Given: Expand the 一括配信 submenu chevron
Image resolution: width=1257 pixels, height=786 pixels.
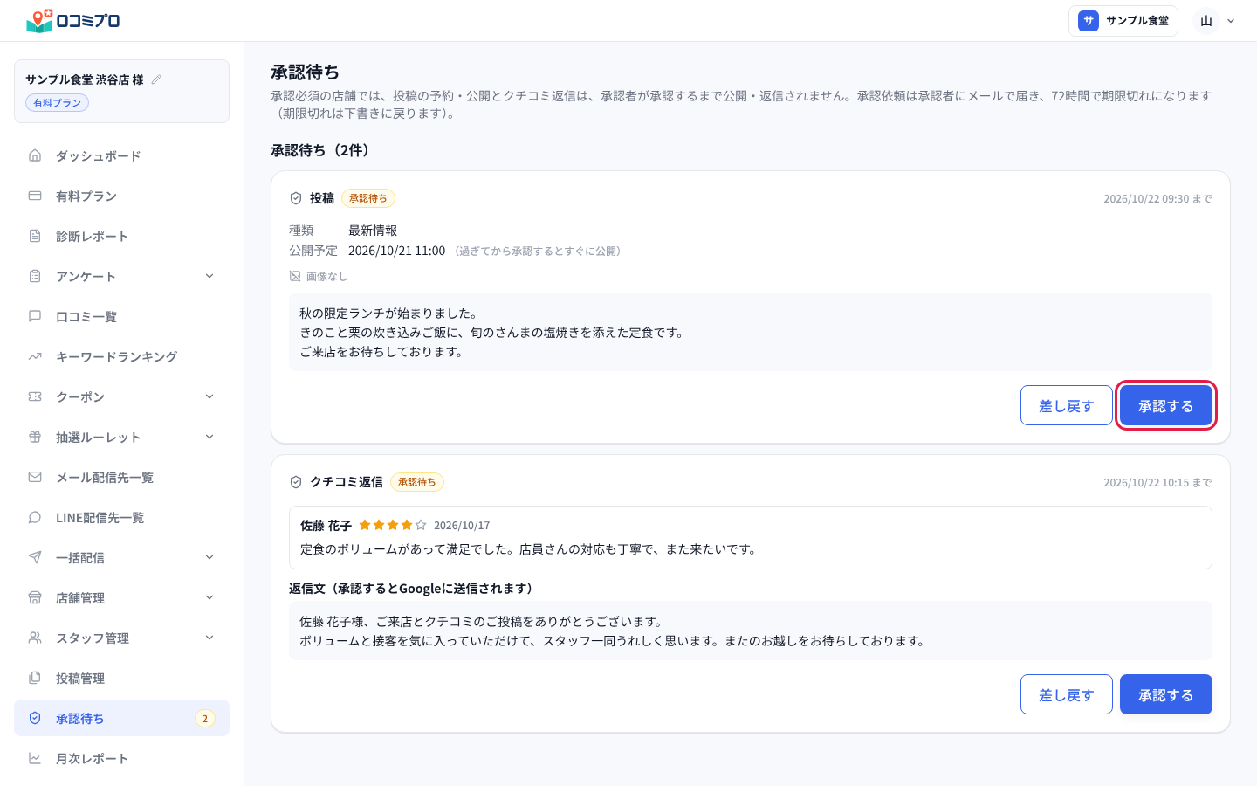Looking at the screenshot, I should click(209, 557).
